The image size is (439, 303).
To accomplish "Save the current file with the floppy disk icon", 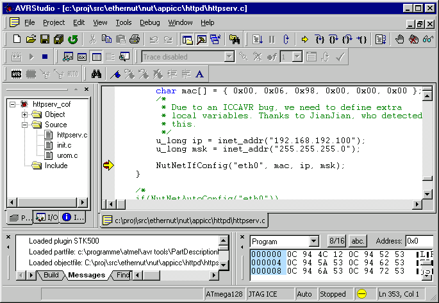I will (x=45, y=39).
